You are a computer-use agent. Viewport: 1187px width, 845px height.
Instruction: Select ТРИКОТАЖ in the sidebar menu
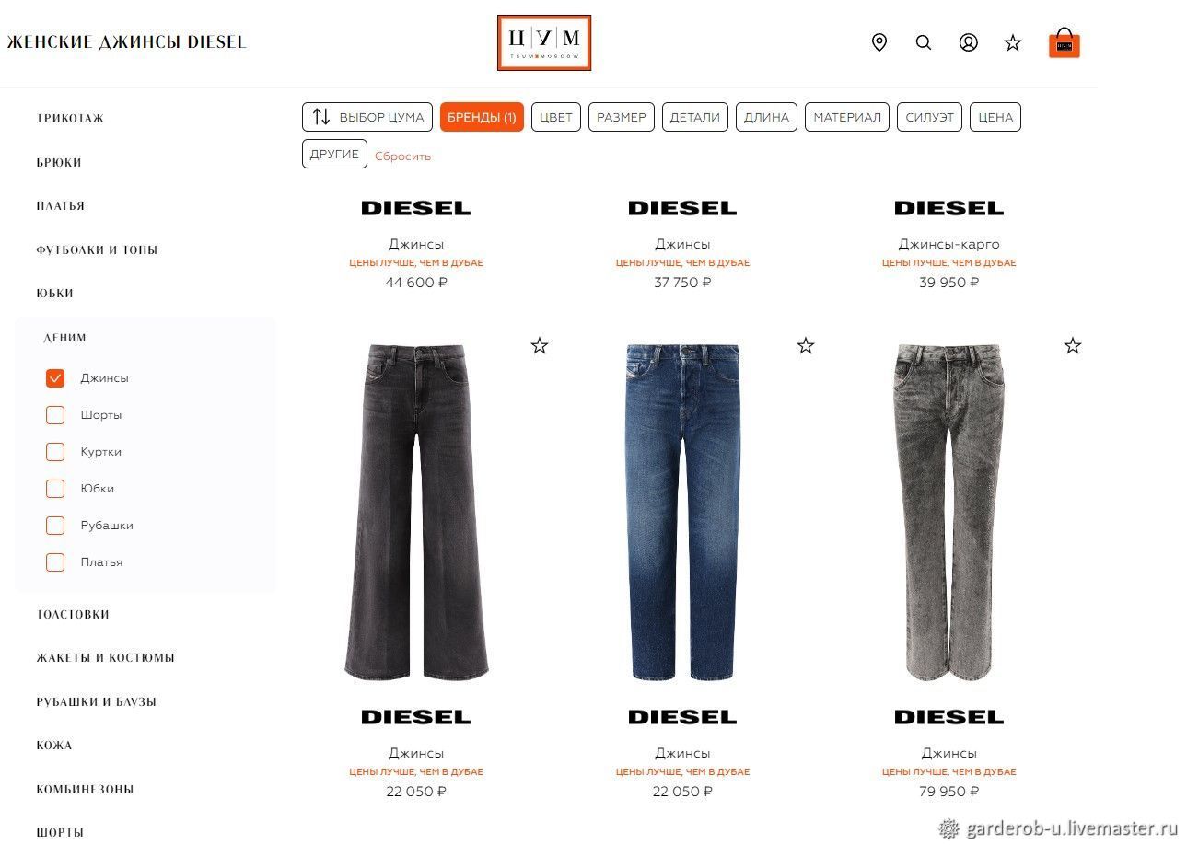(70, 119)
